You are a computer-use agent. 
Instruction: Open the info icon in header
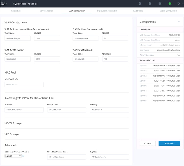pos(150,4)
